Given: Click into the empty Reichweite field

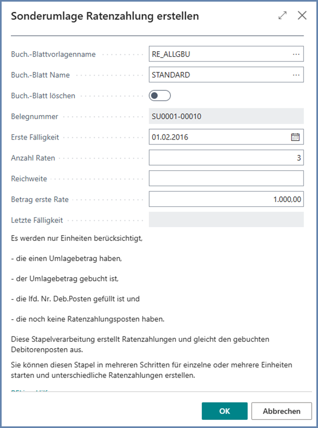Looking at the screenshot, I should [226, 178].
